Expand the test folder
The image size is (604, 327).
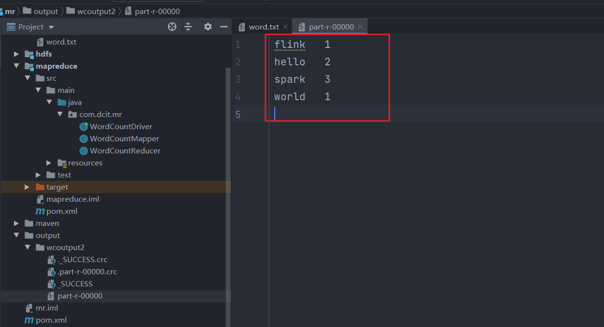[x=38, y=175]
